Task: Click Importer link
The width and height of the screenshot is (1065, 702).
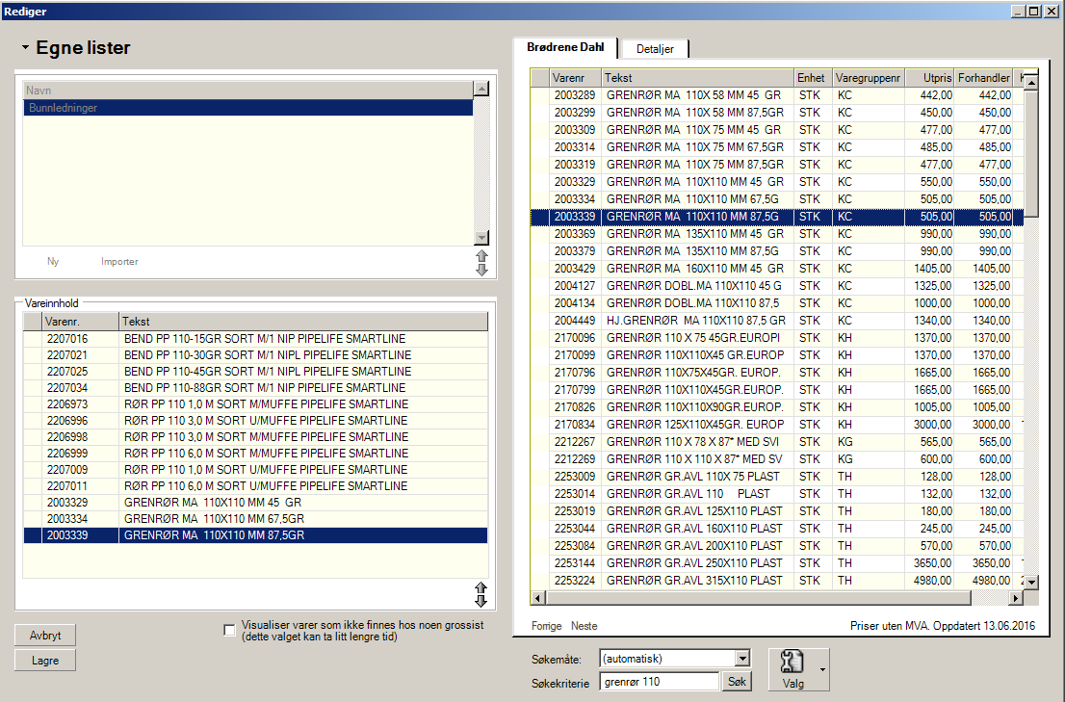Action: pos(119,261)
